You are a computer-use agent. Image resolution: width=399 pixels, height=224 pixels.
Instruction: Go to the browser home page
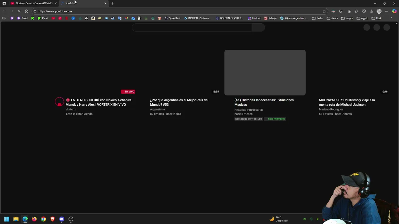tap(26, 11)
